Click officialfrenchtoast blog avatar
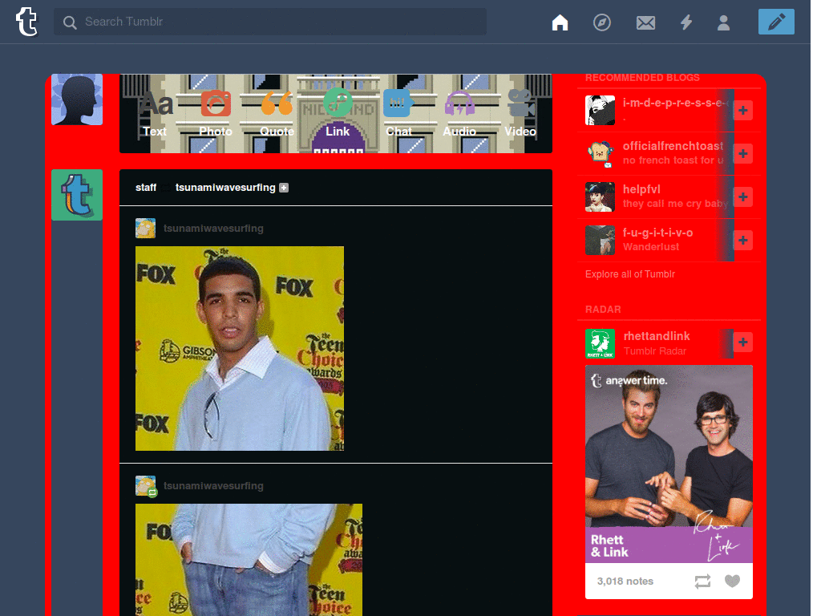Viewport: 821px width, 616px height. (x=600, y=153)
